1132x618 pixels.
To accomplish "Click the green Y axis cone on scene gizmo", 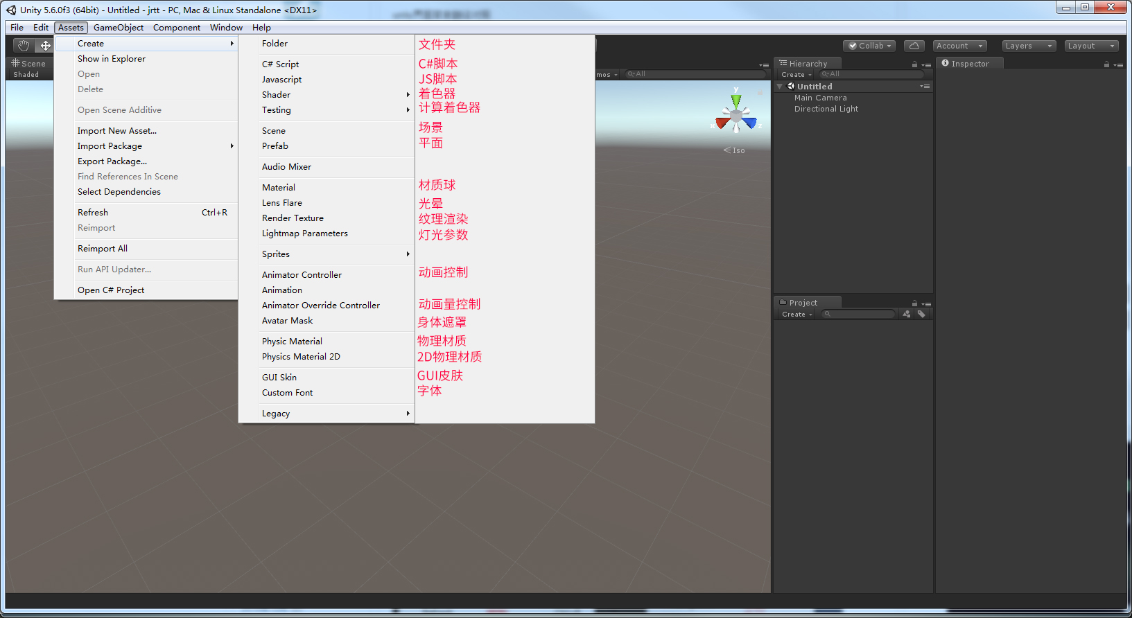I will pyautogui.click(x=736, y=100).
